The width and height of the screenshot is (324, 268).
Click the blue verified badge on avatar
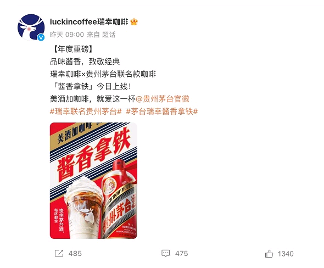click(x=41, y=37)
